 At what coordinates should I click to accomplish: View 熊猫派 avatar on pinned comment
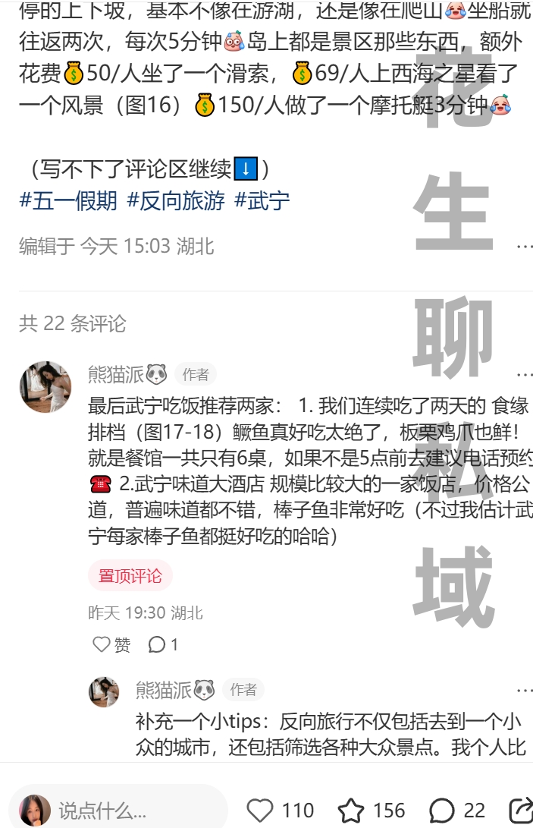(x=45, y=386)
